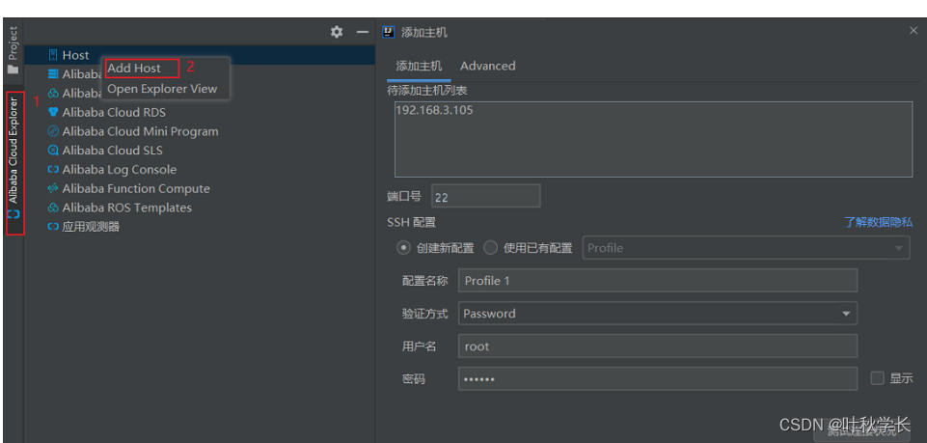Open the 验证方式 Password dropdown

658,314
